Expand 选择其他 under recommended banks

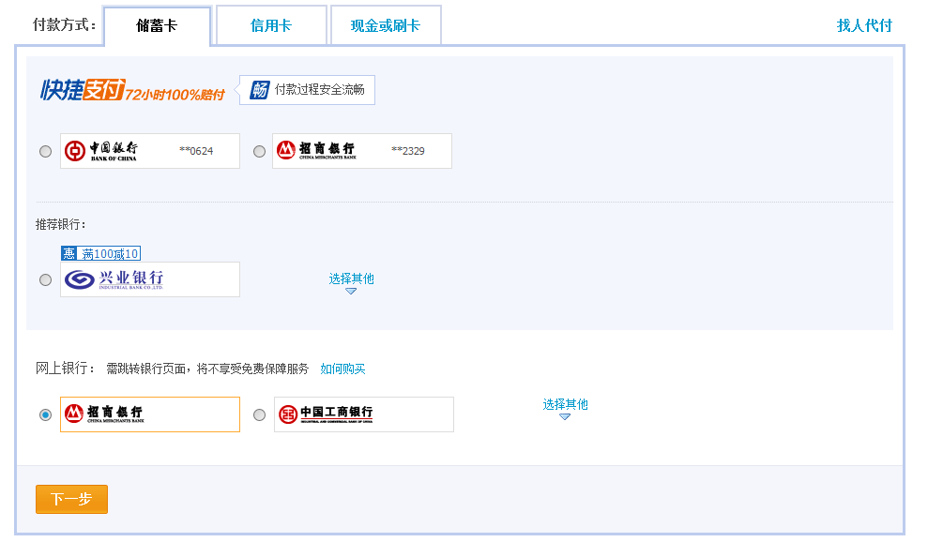pyautogui.click(x=351, y=278)
